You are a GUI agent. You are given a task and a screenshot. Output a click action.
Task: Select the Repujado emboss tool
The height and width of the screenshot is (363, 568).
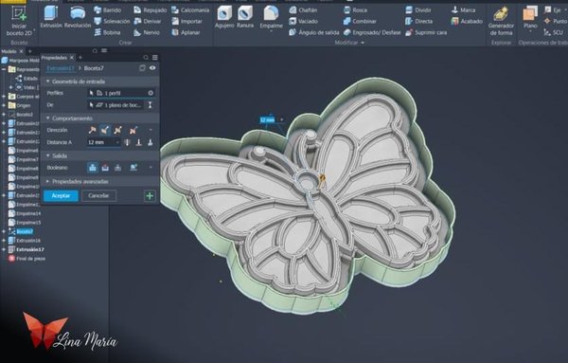pyautogui.click(x=150, y=10)
